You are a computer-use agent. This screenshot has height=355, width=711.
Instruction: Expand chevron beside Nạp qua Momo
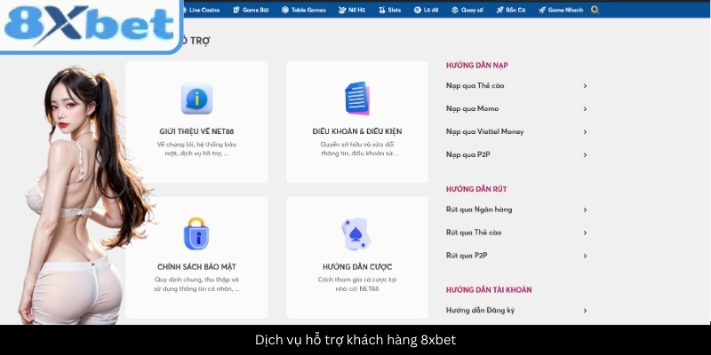(585, 108)
